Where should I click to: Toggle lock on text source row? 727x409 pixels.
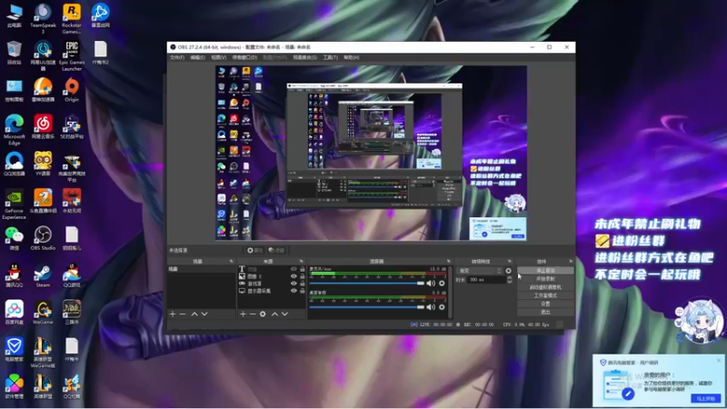point(303,269)
